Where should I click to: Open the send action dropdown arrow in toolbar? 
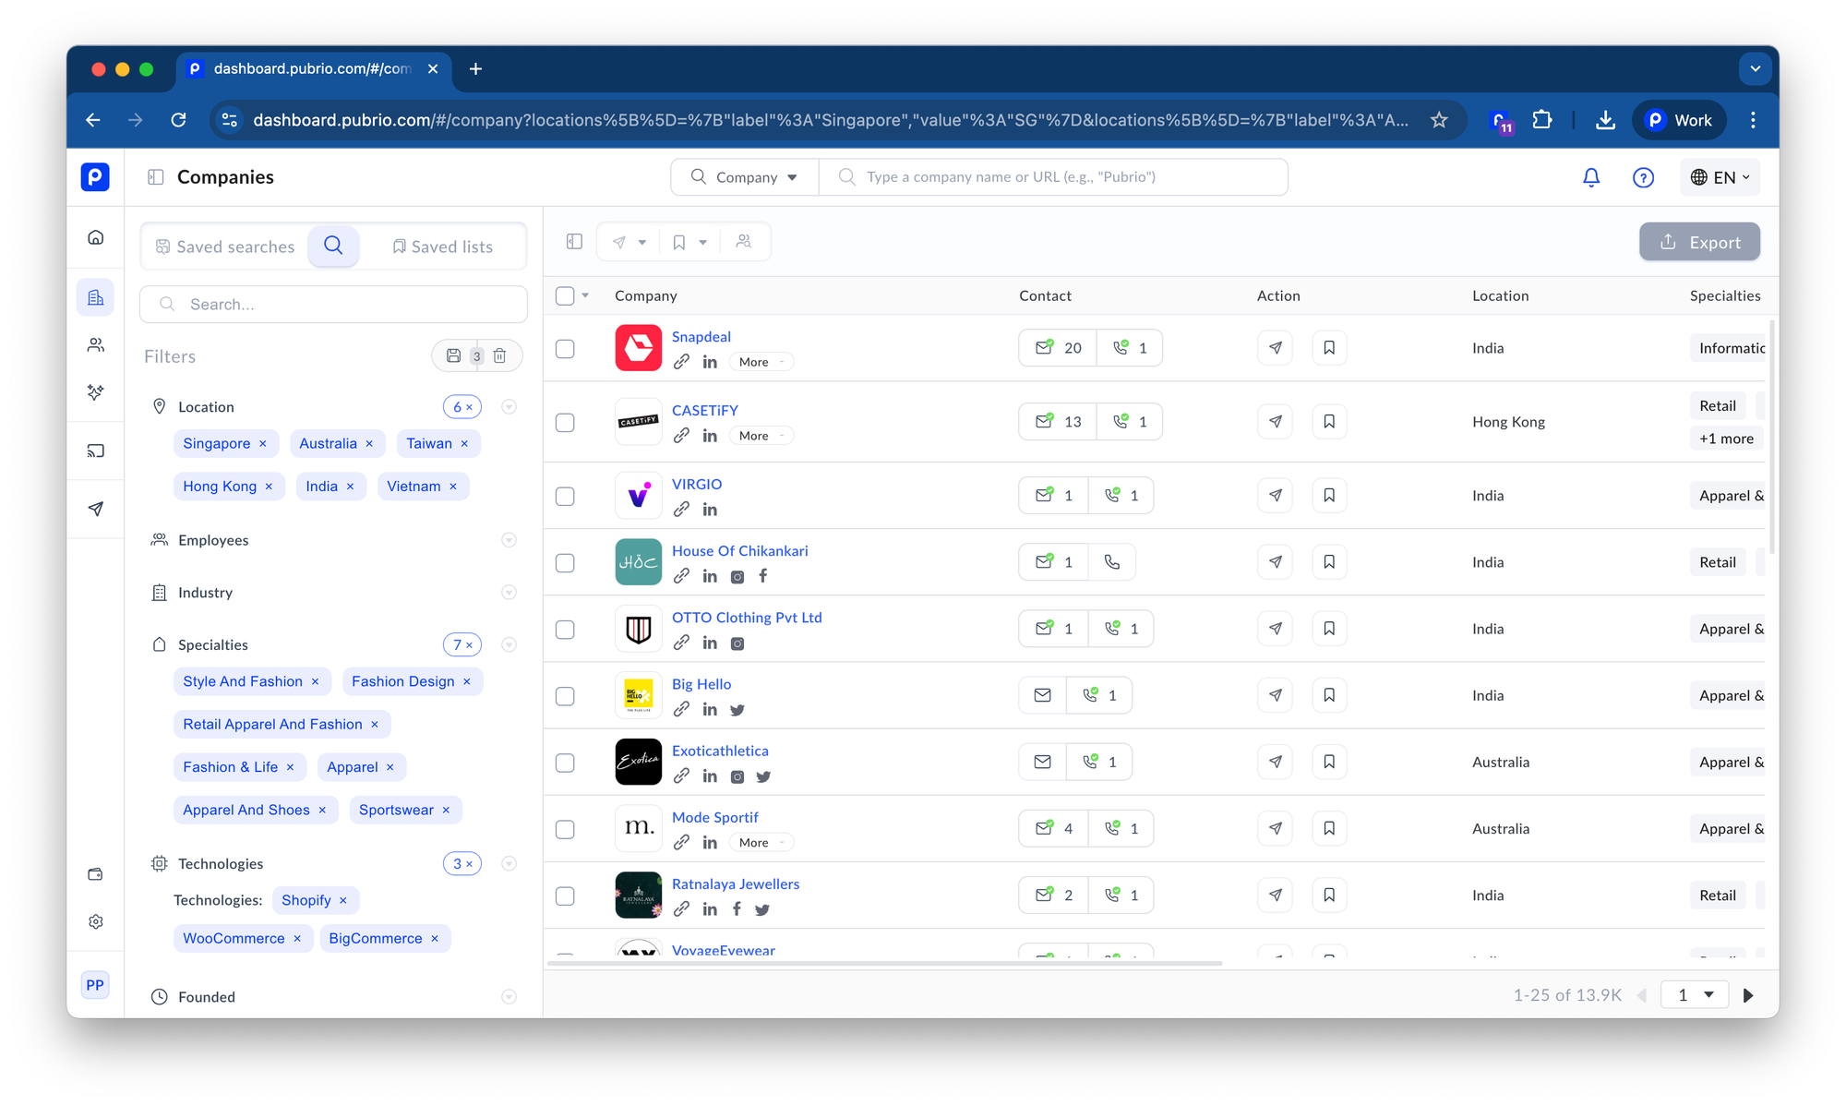tap(642, 243)
